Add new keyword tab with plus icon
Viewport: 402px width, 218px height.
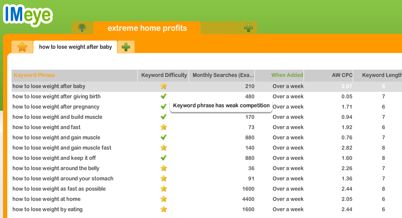[126, 47]
